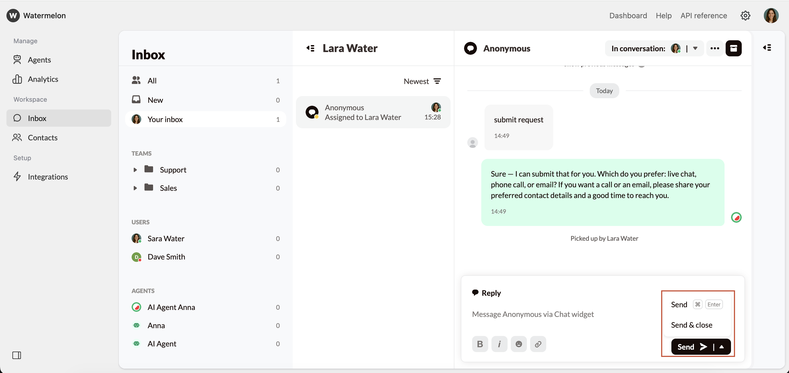
Task: Toggle the sidebar panel with the bottom-left icon
Action: click(x=17, y=355)
